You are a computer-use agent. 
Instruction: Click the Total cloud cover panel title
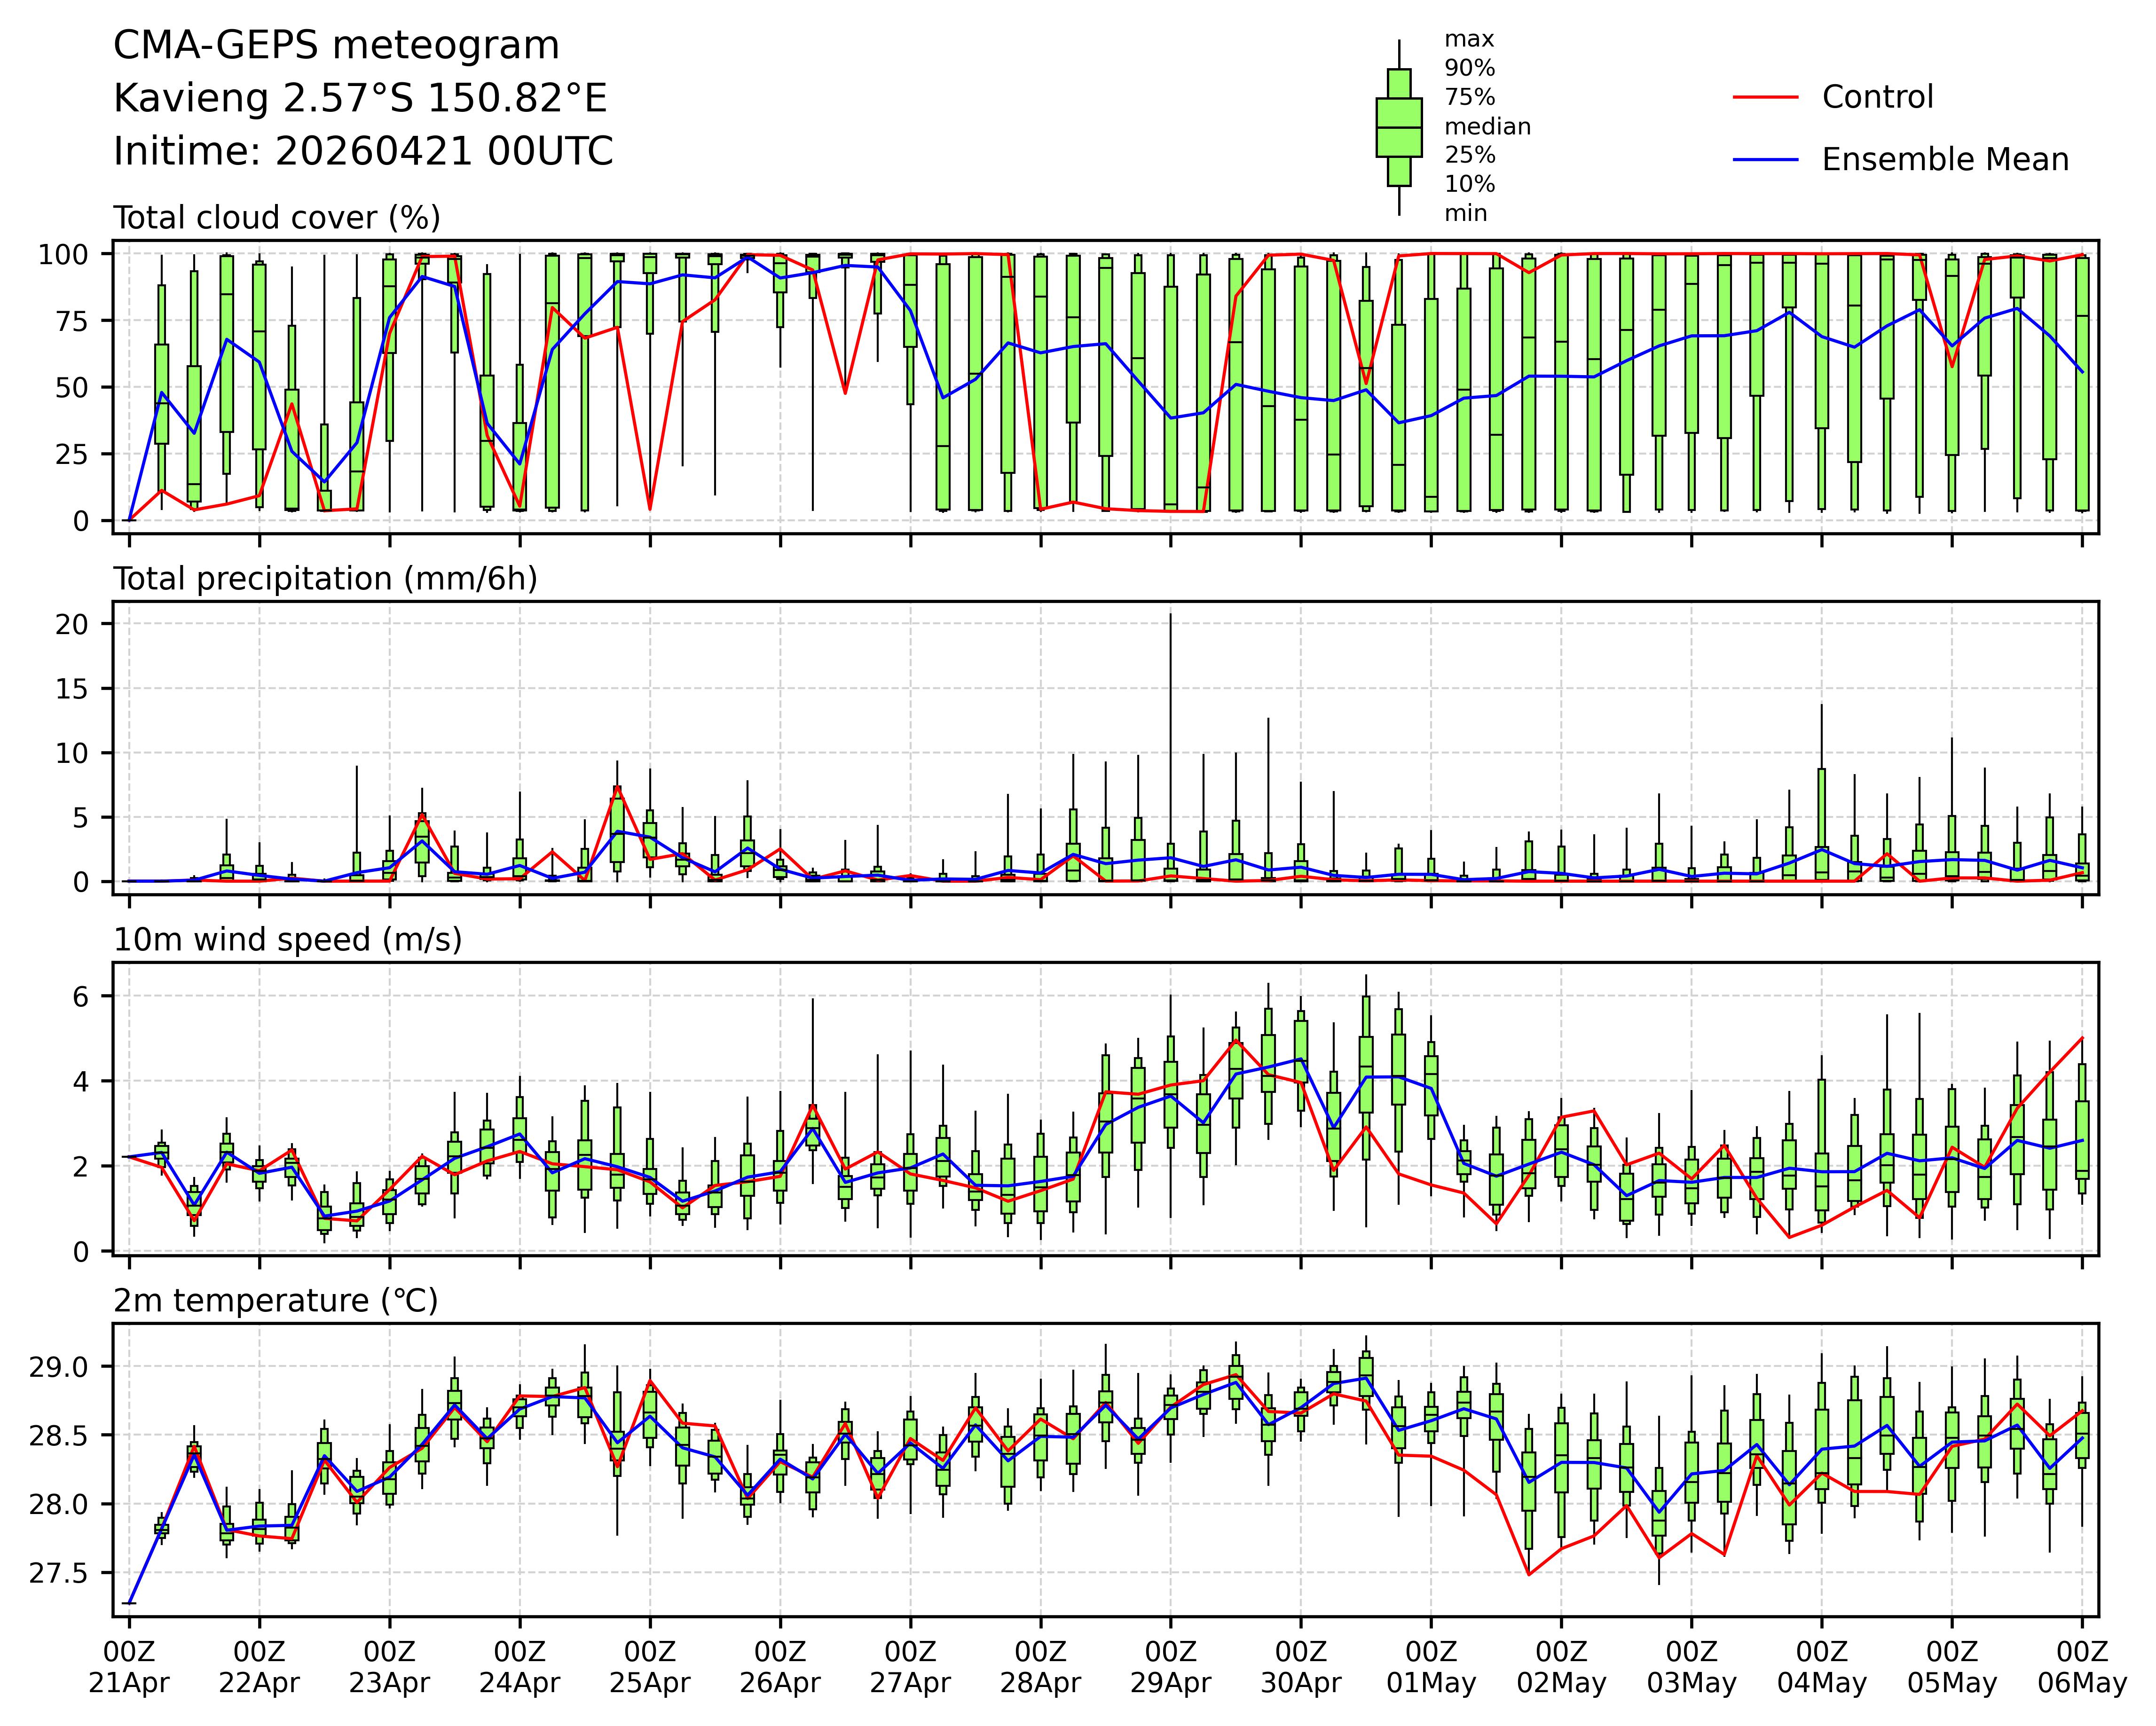tap(277, 218)
